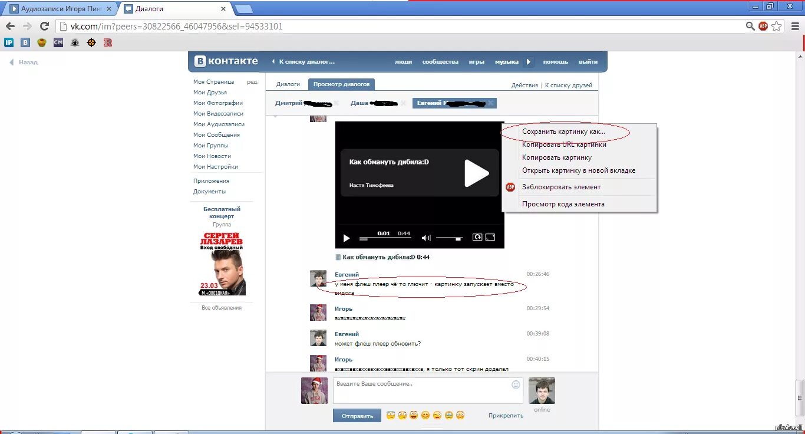Close the Диалоги browser tab
This screenshot has height=434, width=805.
pos(223,9)
